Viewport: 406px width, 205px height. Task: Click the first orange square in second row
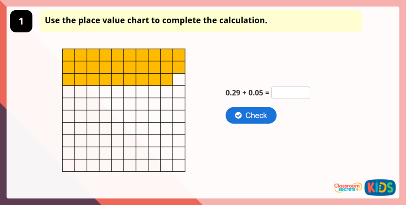(69, 67)
